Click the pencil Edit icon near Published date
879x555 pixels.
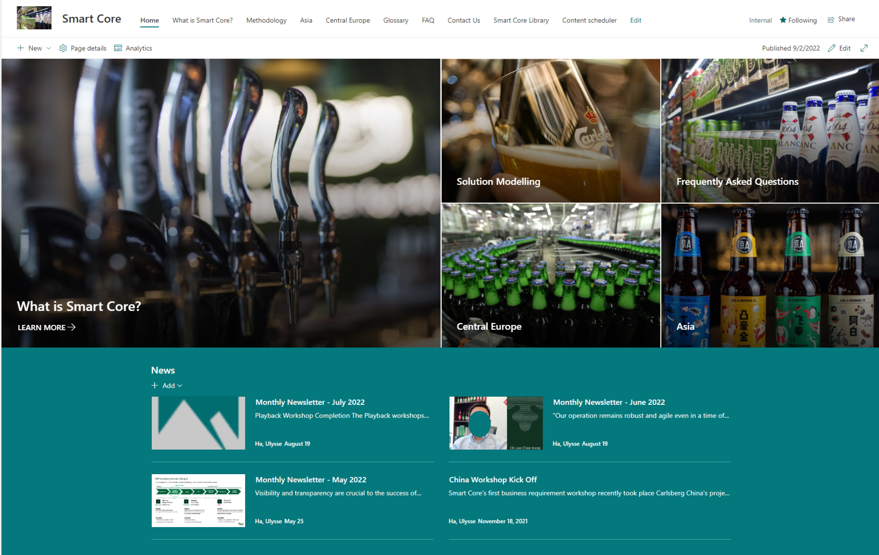click(831, 48)
